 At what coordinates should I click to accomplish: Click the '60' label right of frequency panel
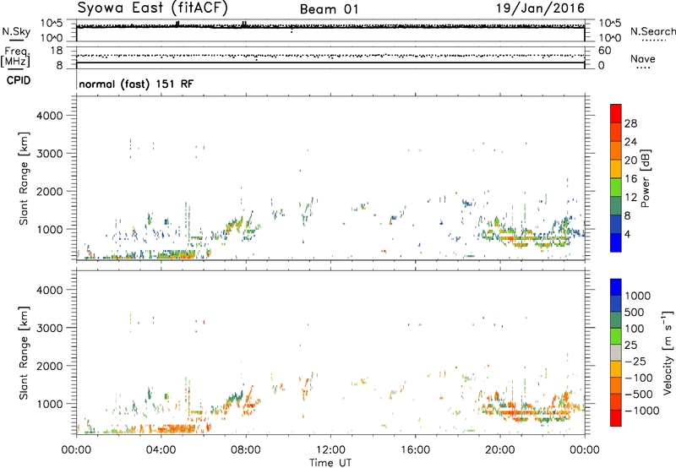(x=604, y=51)
